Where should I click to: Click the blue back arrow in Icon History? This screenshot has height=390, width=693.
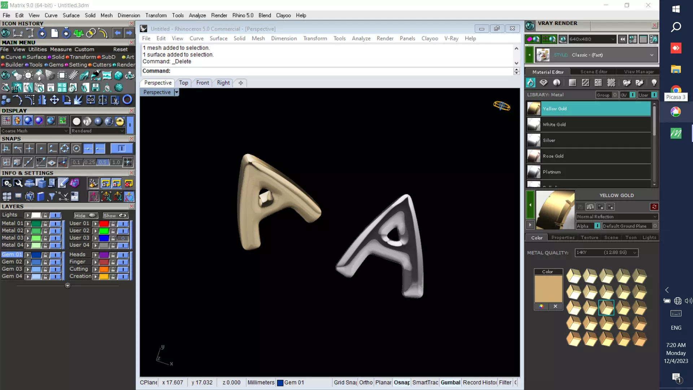117,33
